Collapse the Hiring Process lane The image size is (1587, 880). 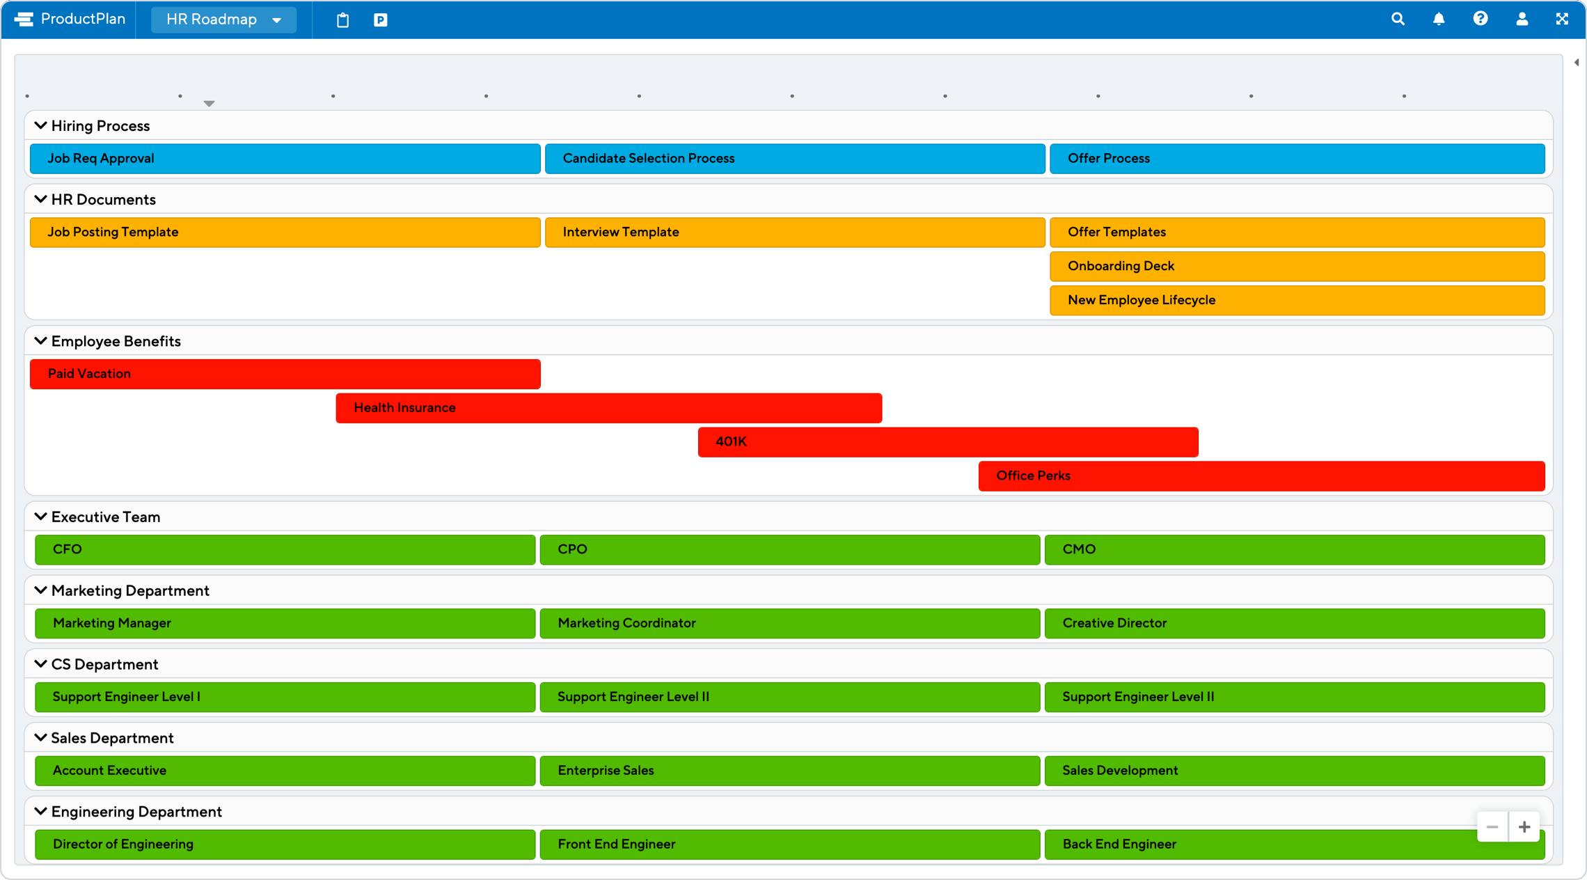click(x=40, y=126)
